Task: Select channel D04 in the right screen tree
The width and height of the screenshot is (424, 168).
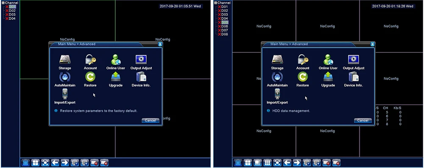Action: [x=225, y=19]
